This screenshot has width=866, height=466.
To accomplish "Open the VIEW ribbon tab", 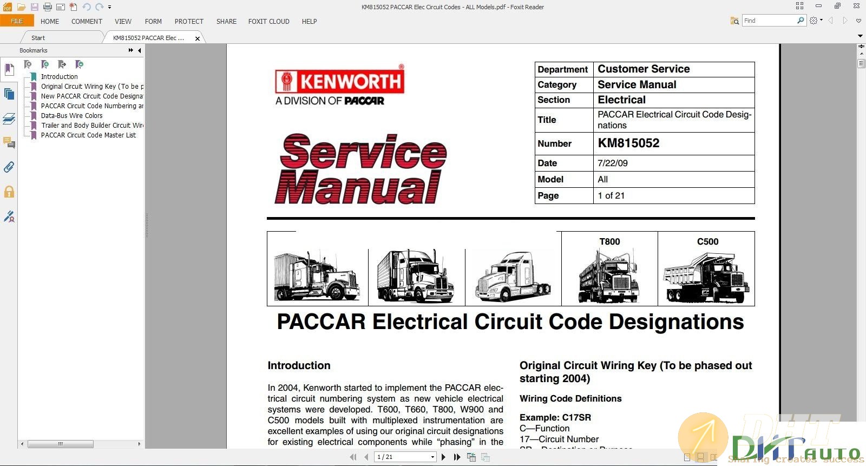I will pos(123,22).
